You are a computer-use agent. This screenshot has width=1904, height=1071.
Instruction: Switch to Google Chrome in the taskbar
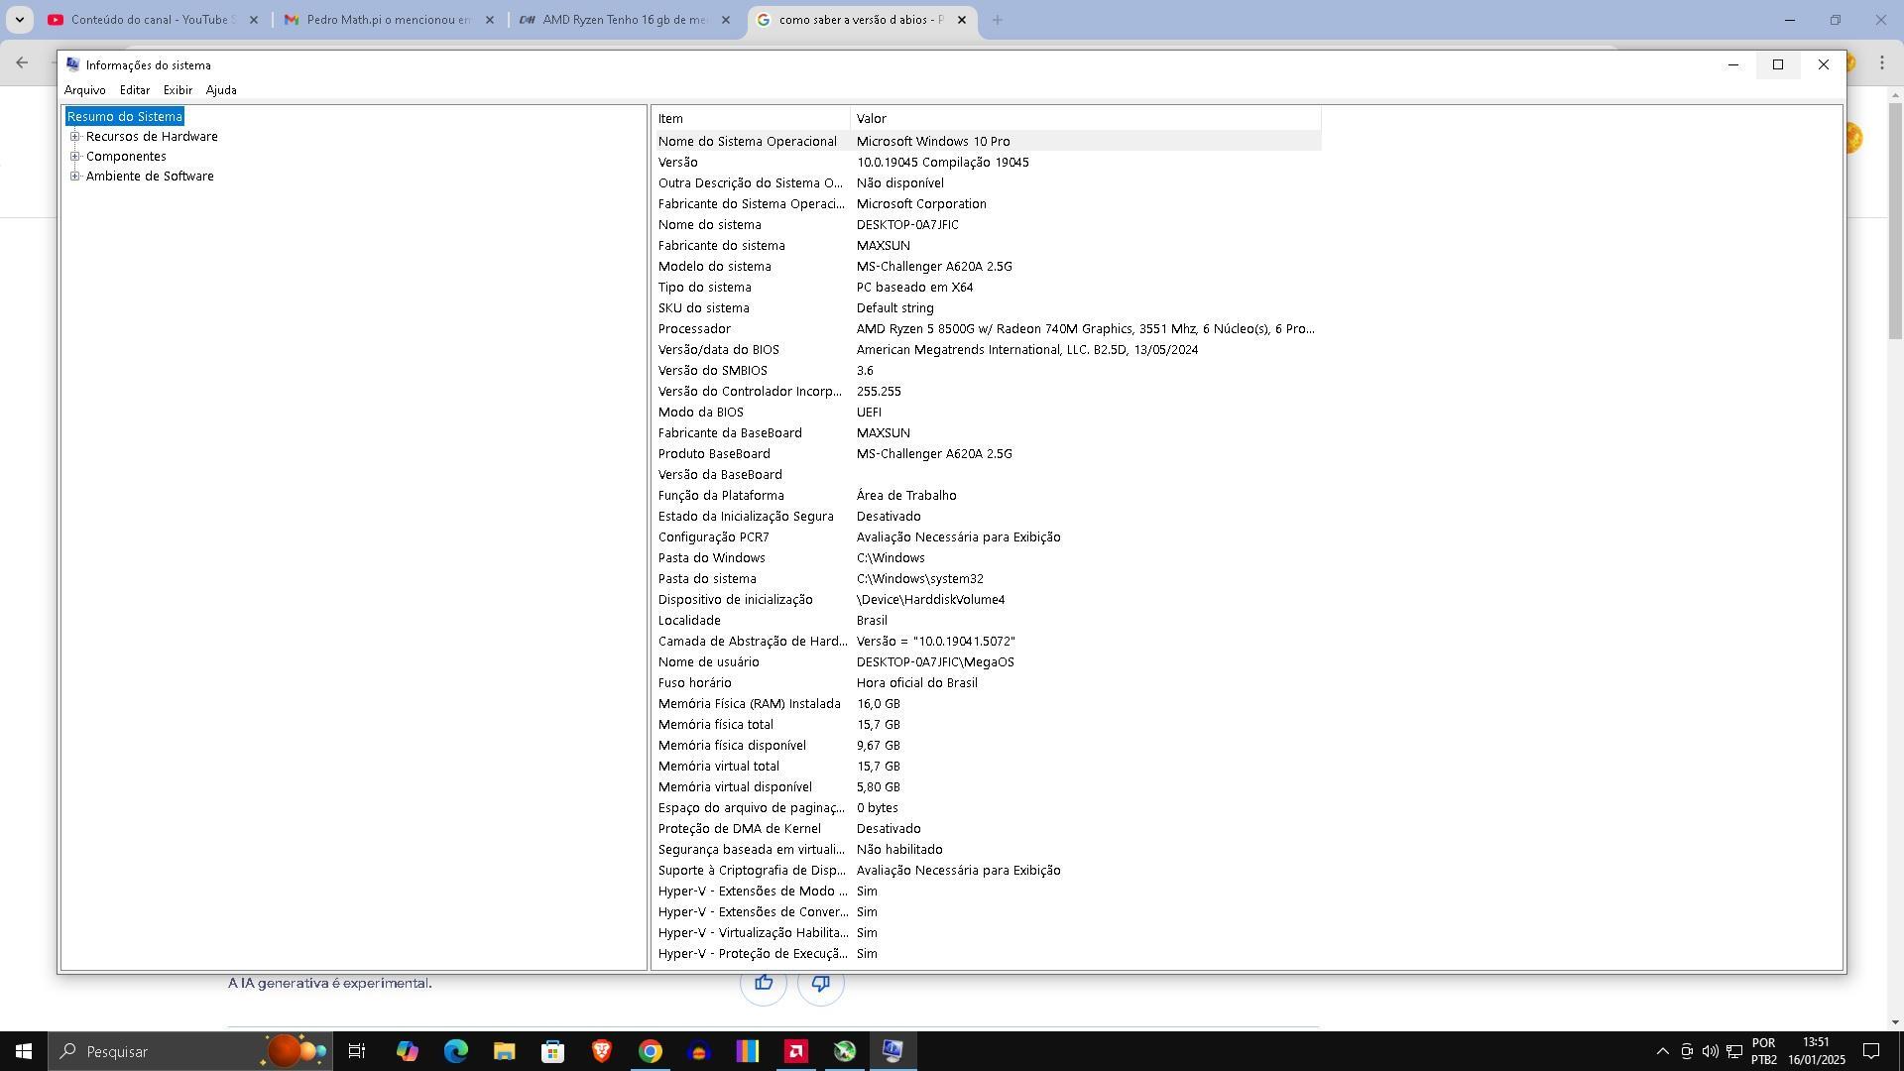click(x=650, y=1051)
